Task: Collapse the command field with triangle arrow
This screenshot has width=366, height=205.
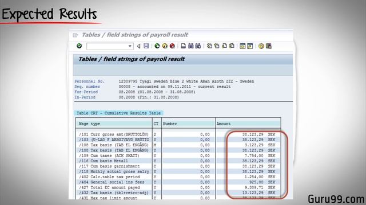Action: (x=138, y=46)
